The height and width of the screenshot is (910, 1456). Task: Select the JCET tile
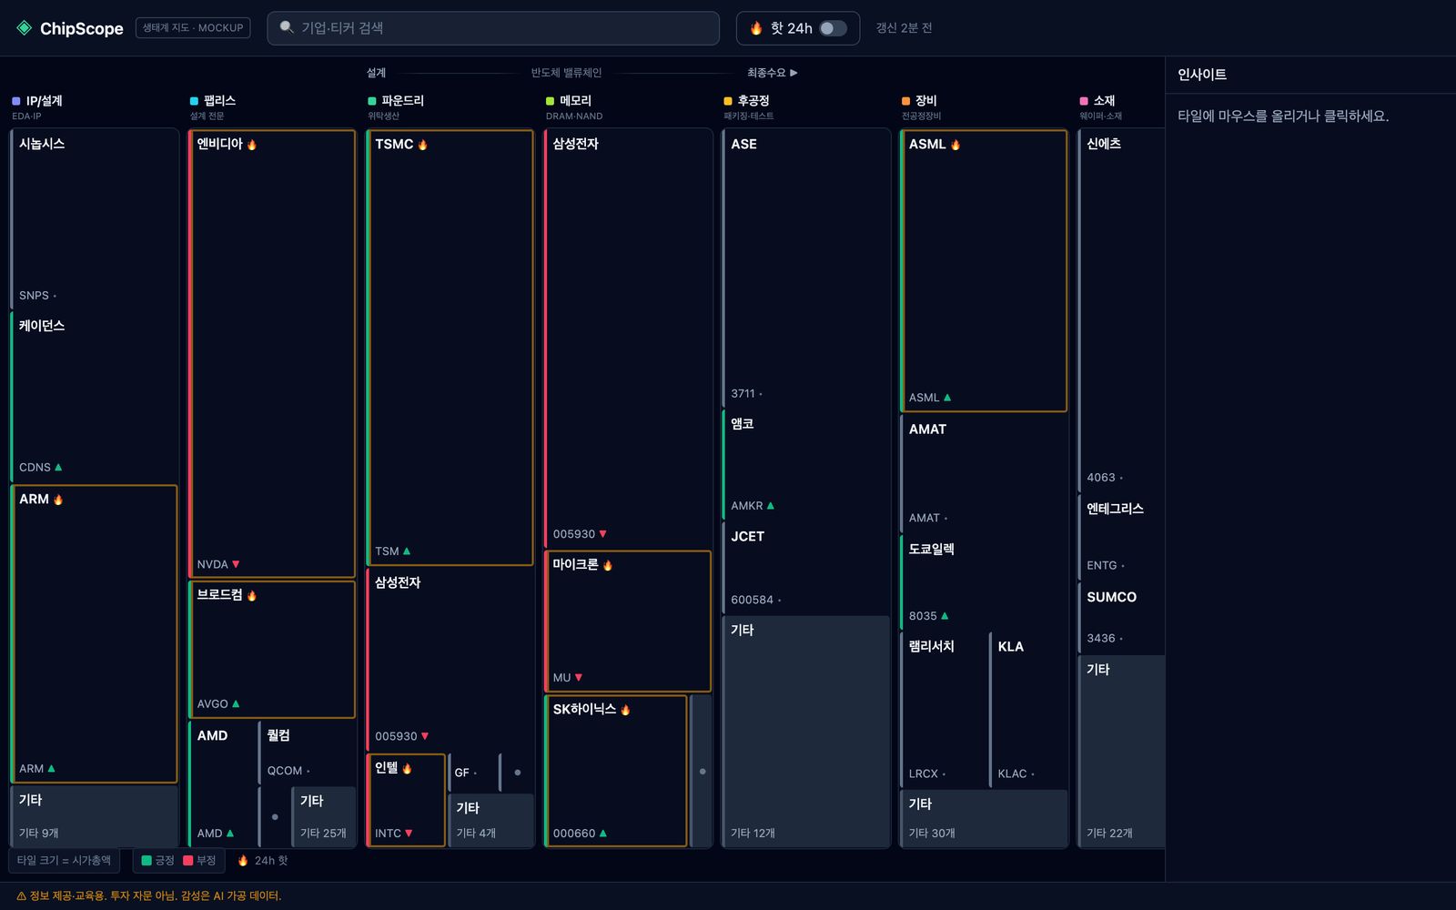pos(806,569)
